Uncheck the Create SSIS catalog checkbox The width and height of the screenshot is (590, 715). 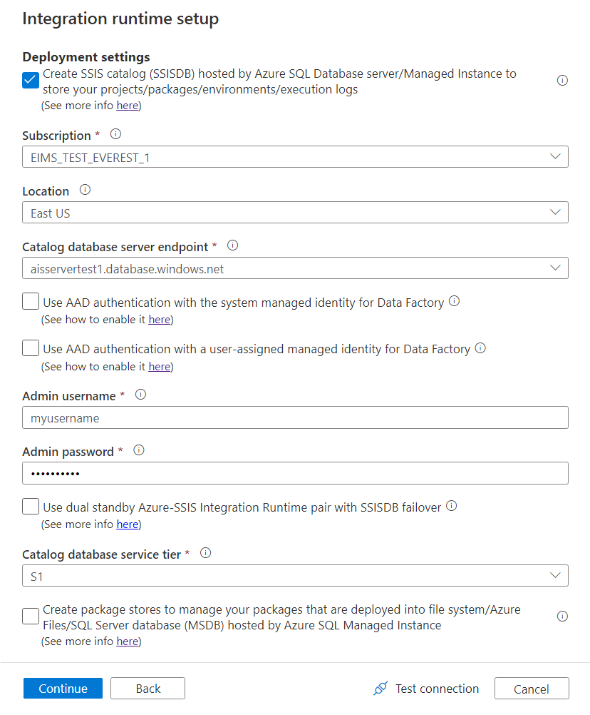[x=30, y=80]
